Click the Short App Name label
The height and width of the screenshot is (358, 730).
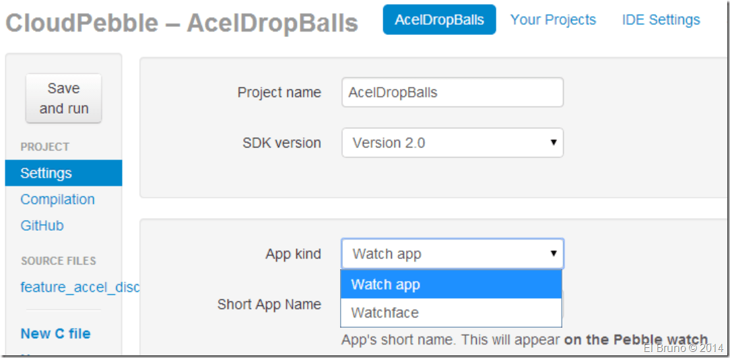pos(269,304)
